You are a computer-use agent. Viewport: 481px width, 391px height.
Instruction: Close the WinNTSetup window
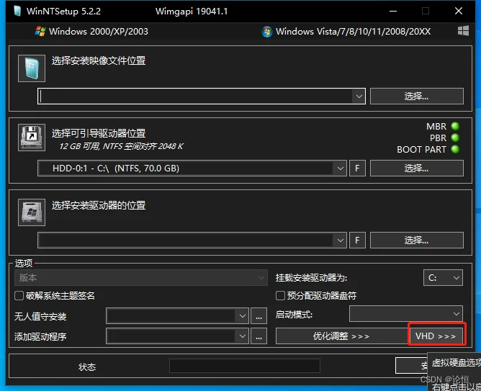pyautogui.click(x=459, y=11)
